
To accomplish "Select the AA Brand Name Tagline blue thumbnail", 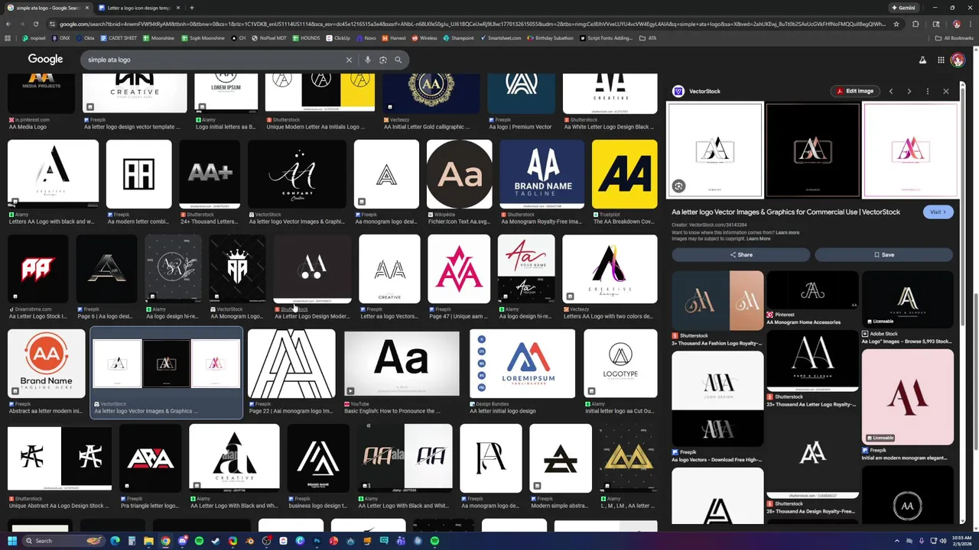I will coord(542,174).
